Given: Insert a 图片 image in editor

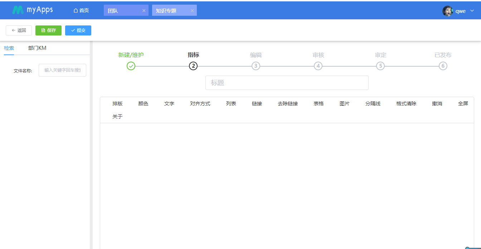Looking at the screenshot, I should click(x=344, y=104).
